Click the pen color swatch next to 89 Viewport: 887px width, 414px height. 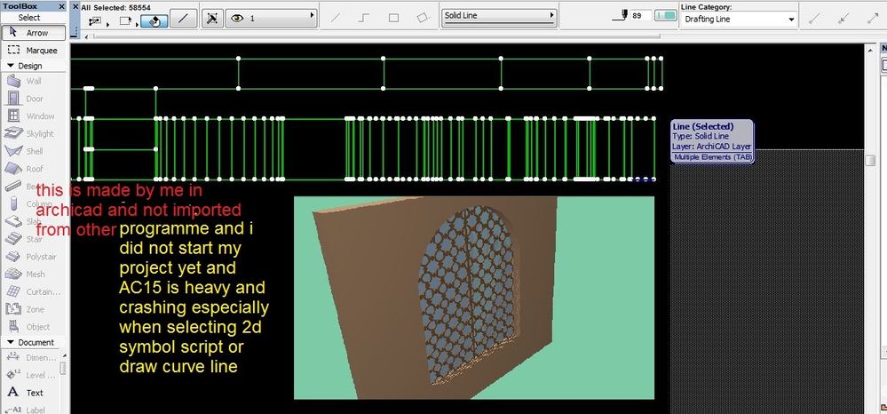664,16
